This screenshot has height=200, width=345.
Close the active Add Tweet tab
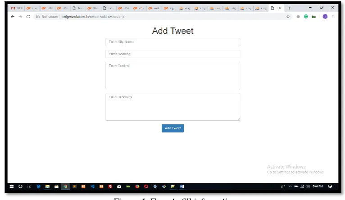click(x=280, y=8)
